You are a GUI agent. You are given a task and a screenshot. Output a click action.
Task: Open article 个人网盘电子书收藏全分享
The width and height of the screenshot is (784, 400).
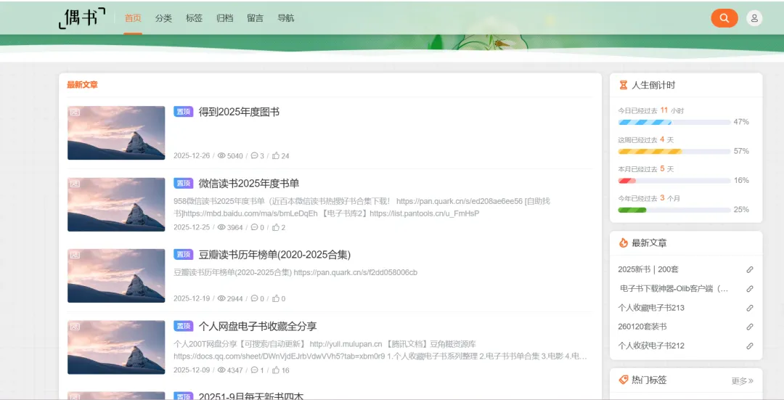(258, 327)
